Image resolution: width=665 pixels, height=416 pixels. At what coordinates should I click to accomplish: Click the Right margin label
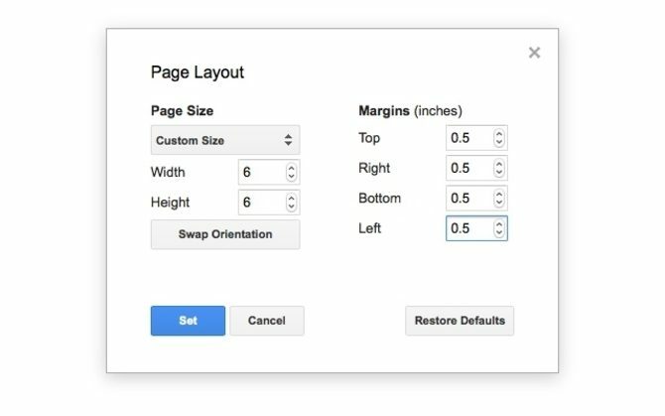(374, 169)
